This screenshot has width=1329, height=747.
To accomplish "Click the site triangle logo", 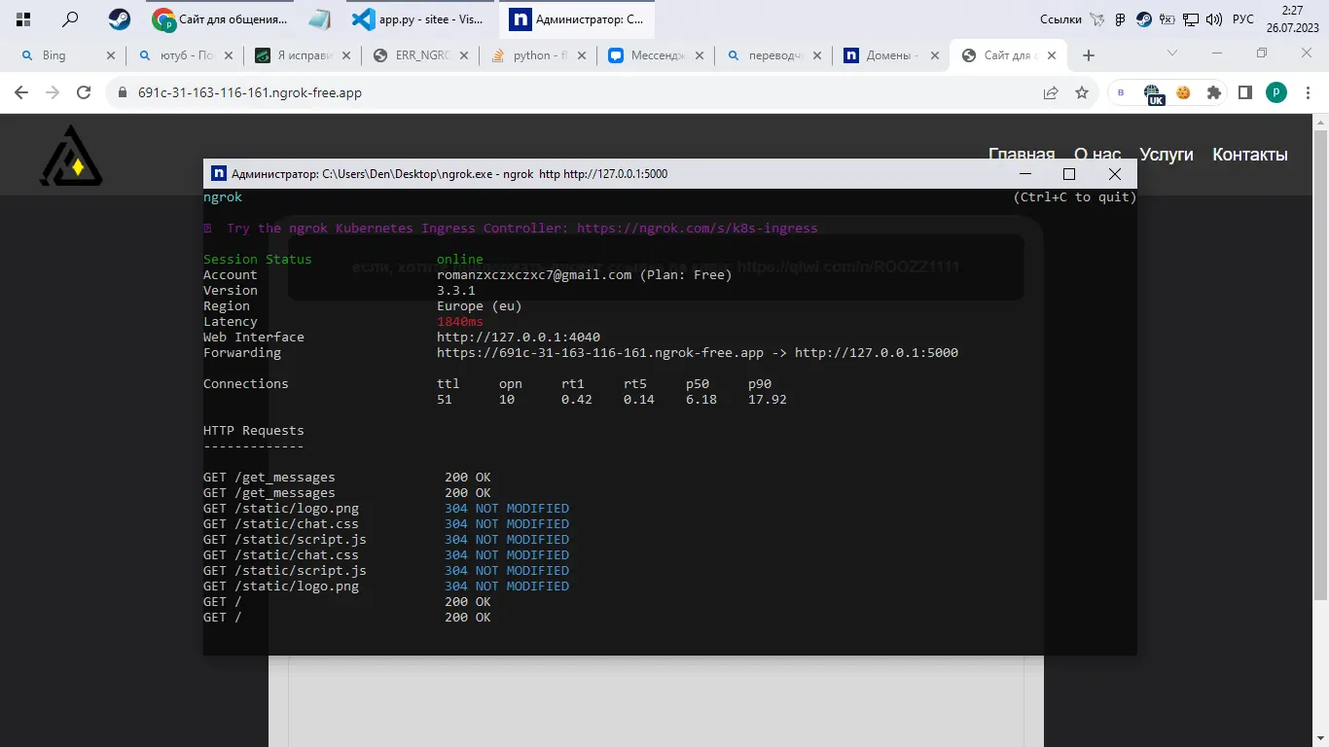I will [x=71, y=156].
